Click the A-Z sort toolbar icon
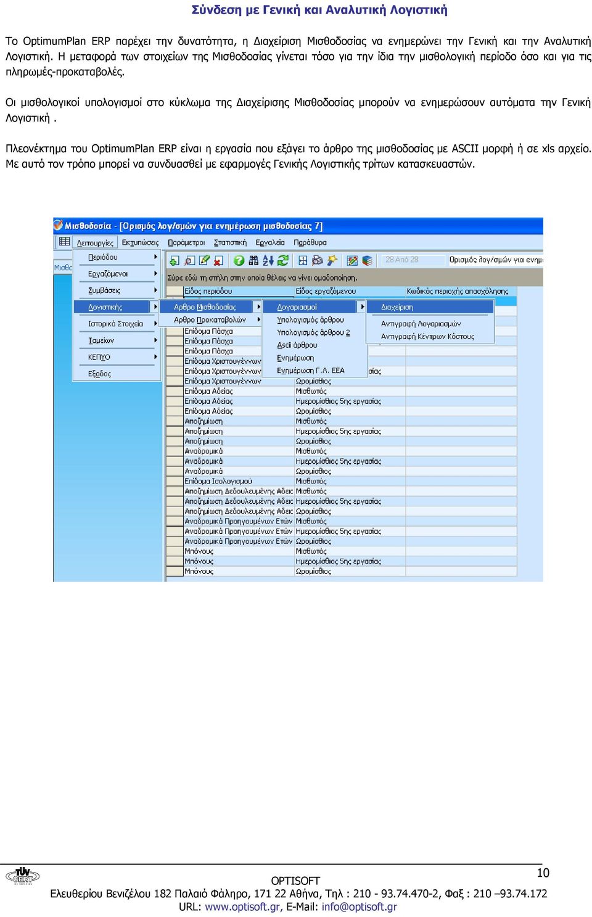The image size is (592, 917). tap(268, 260)
